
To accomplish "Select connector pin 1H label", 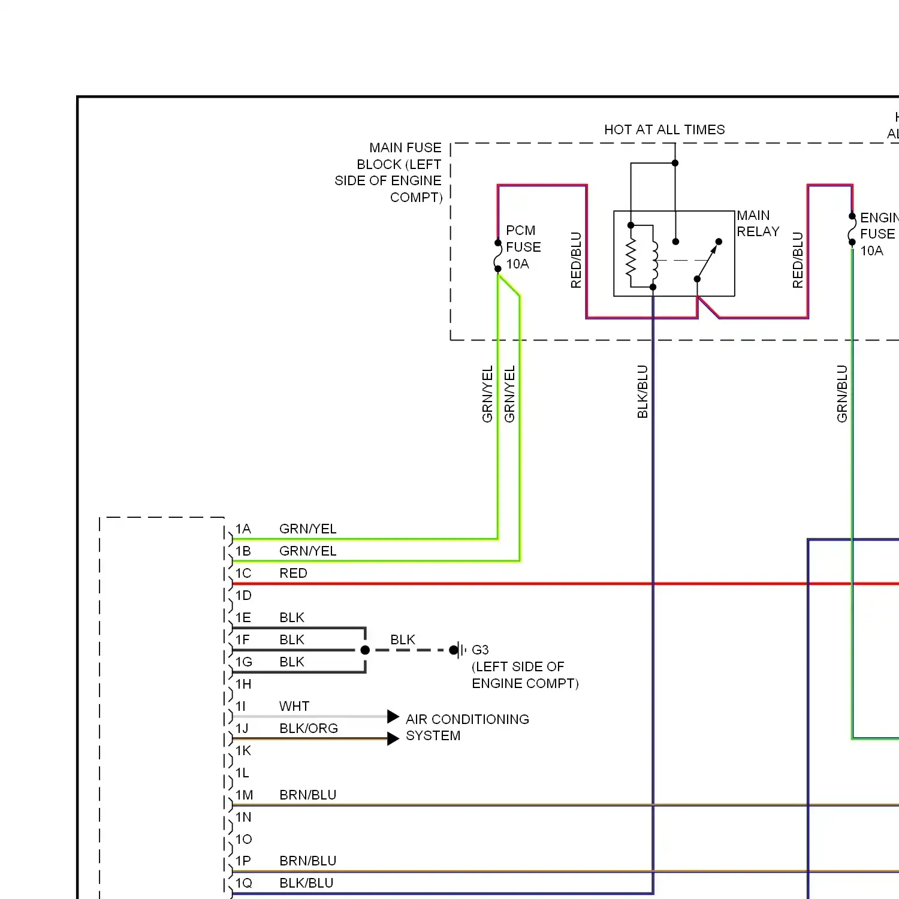I will click(x=243, y=684).
